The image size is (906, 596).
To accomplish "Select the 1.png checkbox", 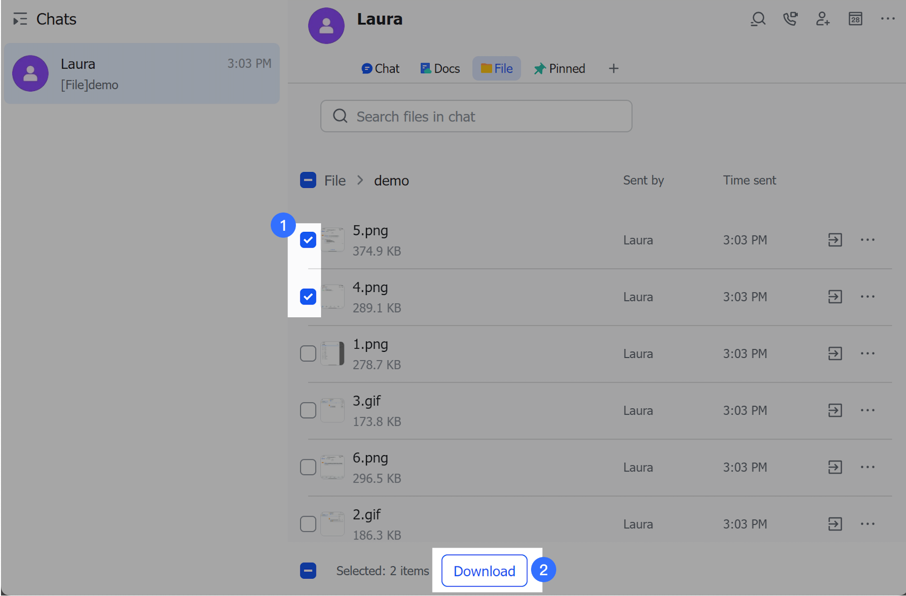I will coord(308,354).
